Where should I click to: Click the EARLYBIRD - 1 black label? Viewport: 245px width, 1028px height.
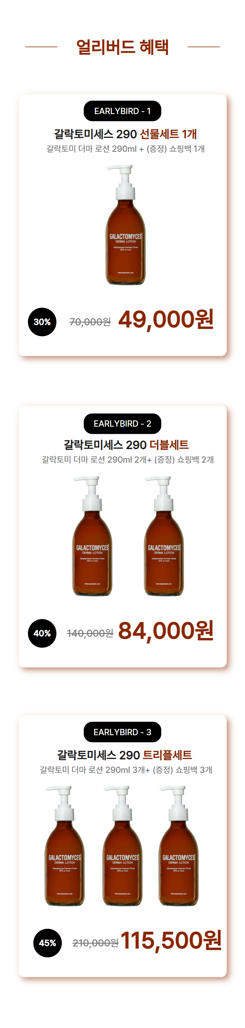coord(122,111)
